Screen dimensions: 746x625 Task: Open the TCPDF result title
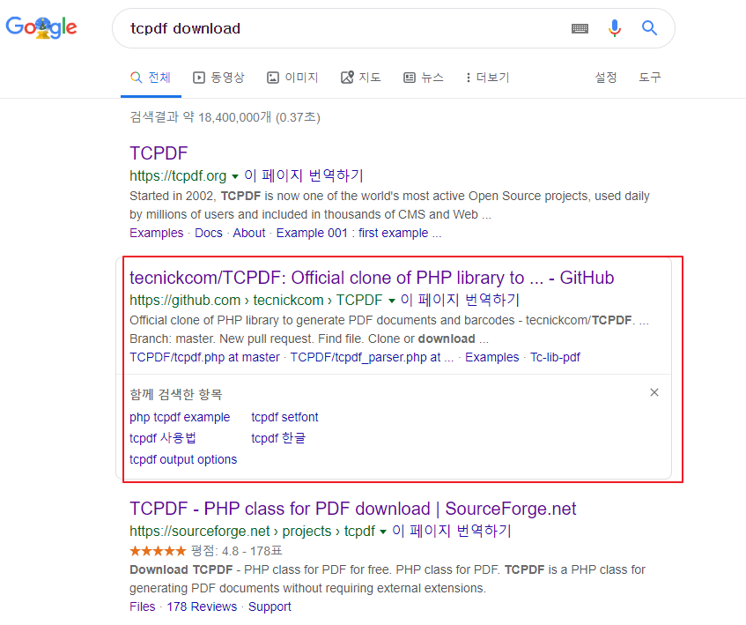coord(159,153)
